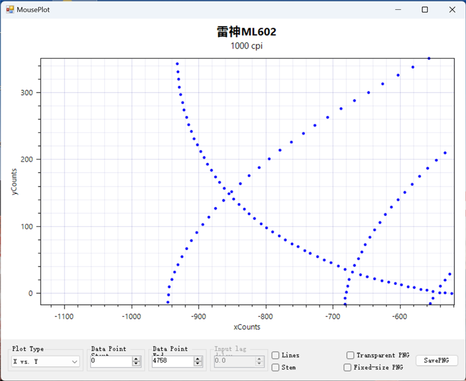Open the Plot Type dropdown
This screenshot has width=466, height=381.
coord(45,361)
